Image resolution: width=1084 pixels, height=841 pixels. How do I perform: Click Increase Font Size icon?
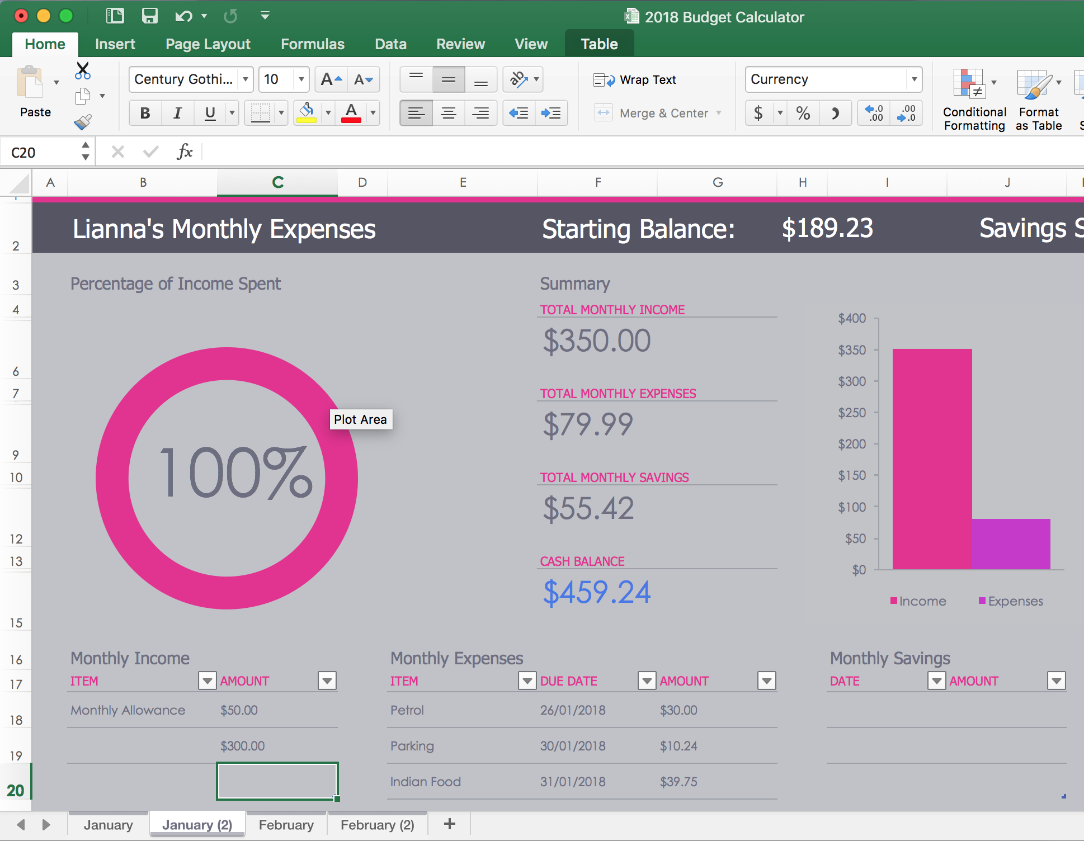[331, 79]
